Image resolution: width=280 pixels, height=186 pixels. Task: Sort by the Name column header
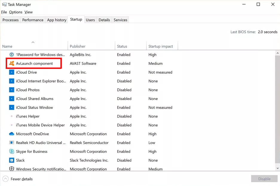(x=34, y=46)
